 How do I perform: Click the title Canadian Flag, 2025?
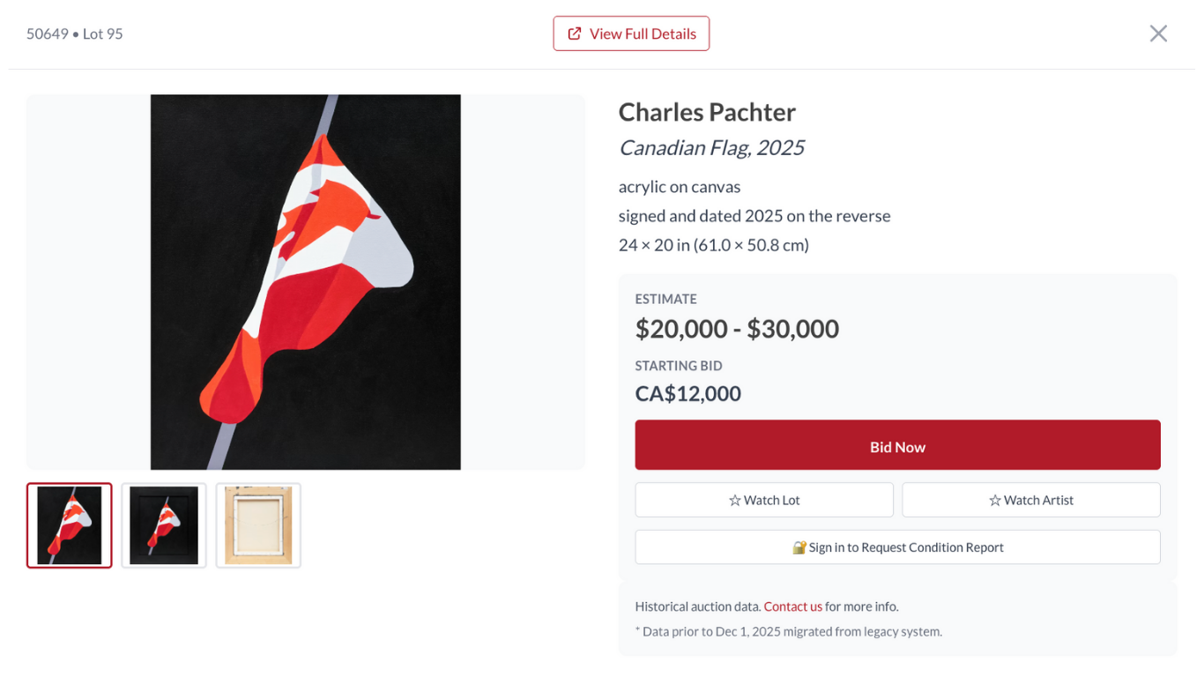(x=711, y=147)
